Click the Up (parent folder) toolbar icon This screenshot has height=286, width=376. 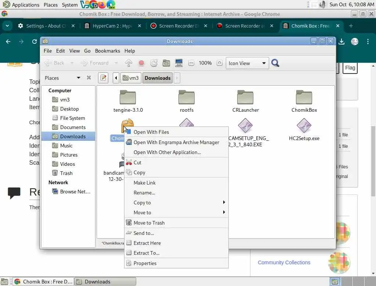129,63
